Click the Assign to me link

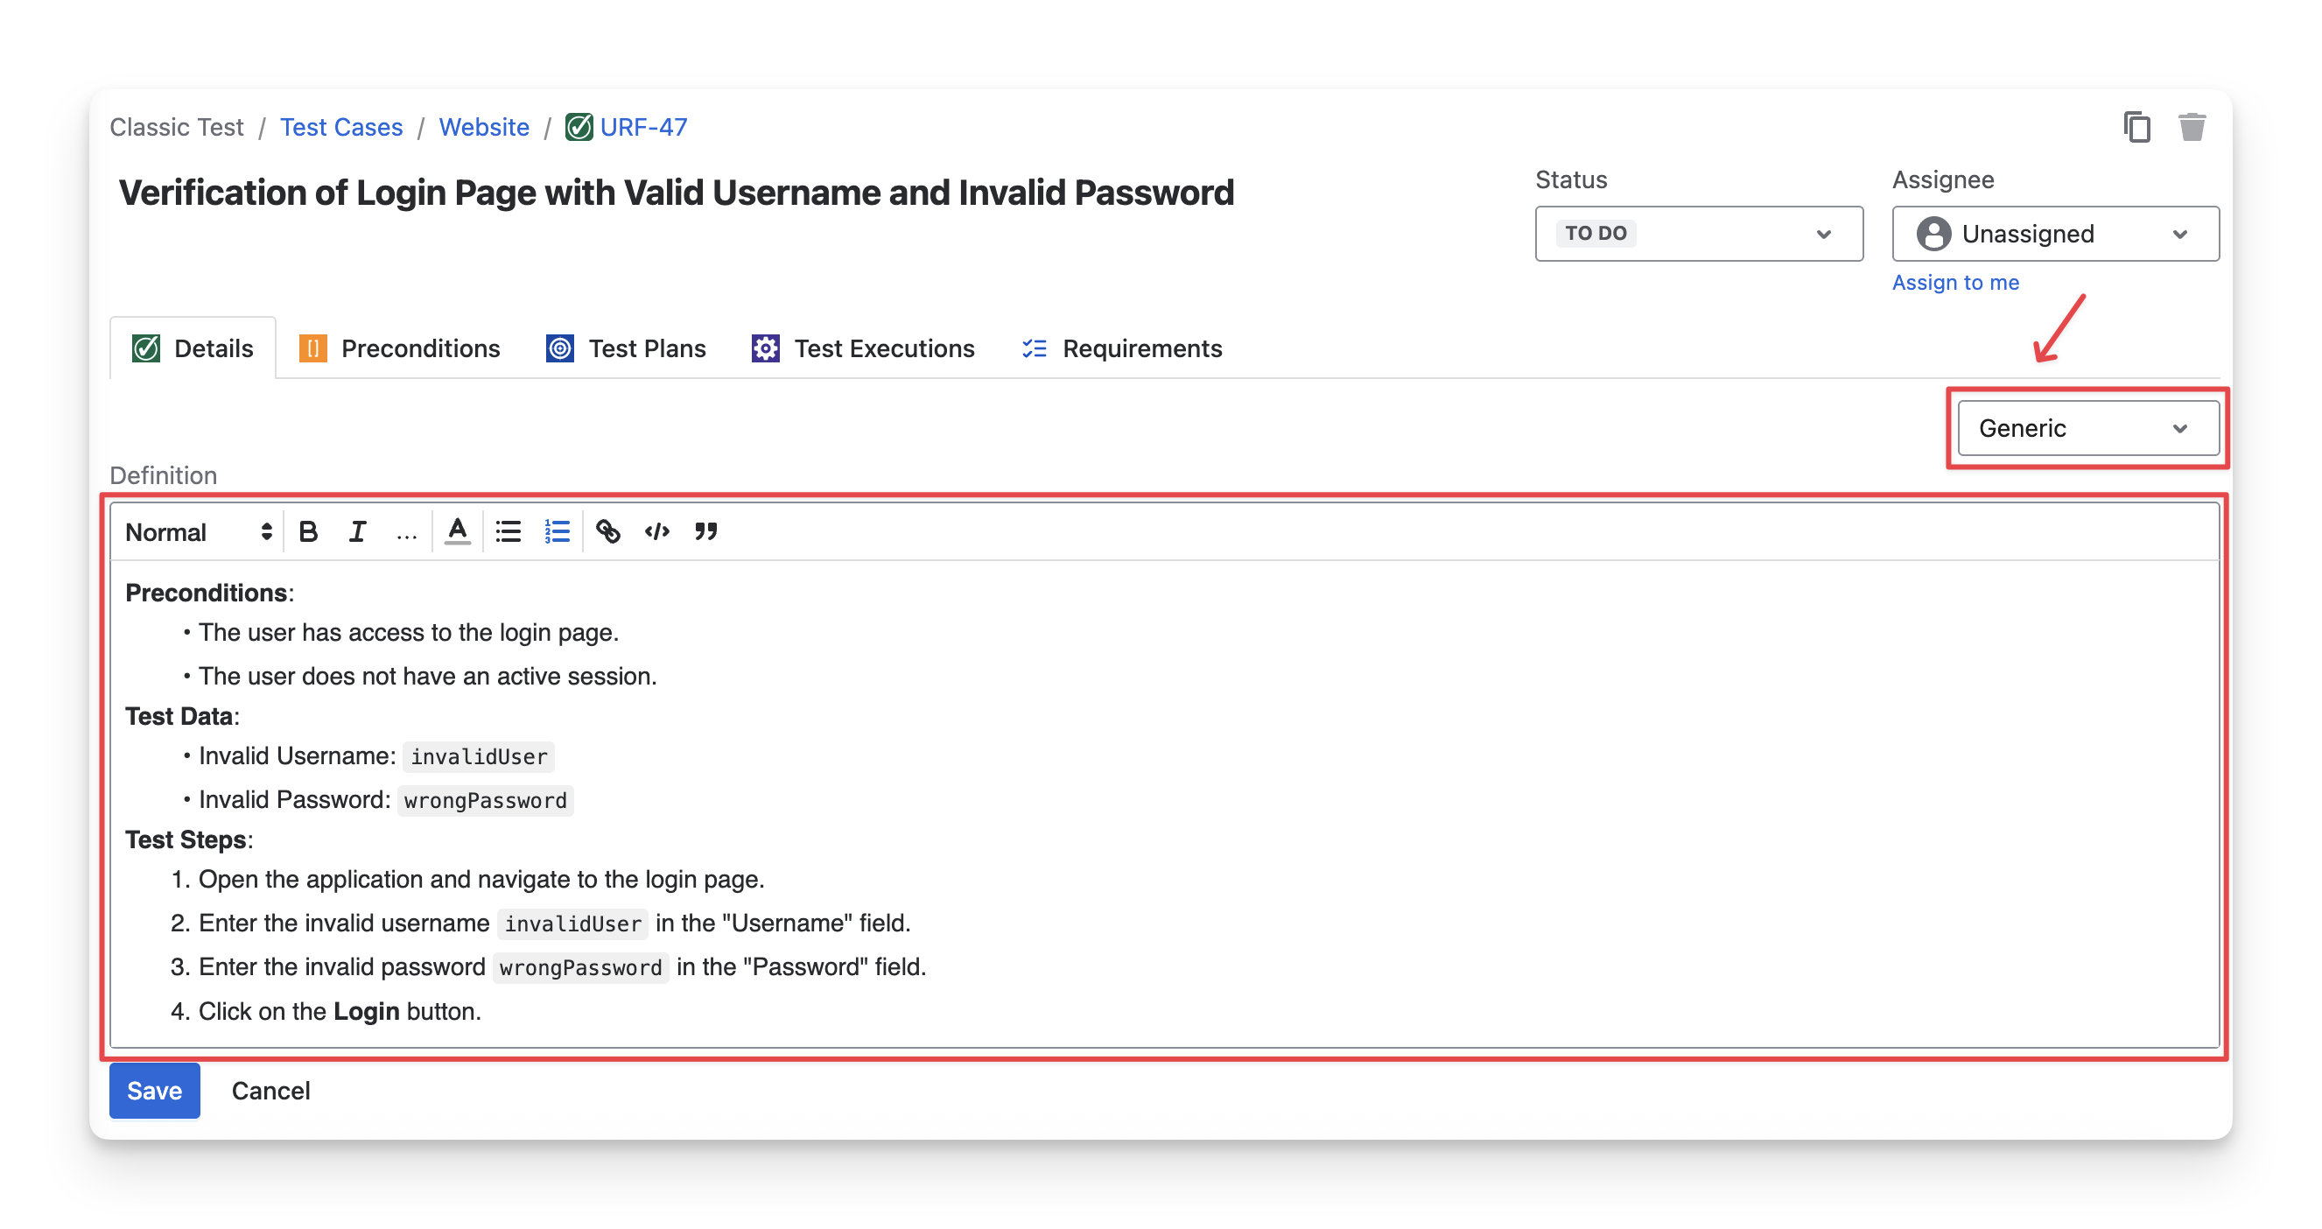1955,282
